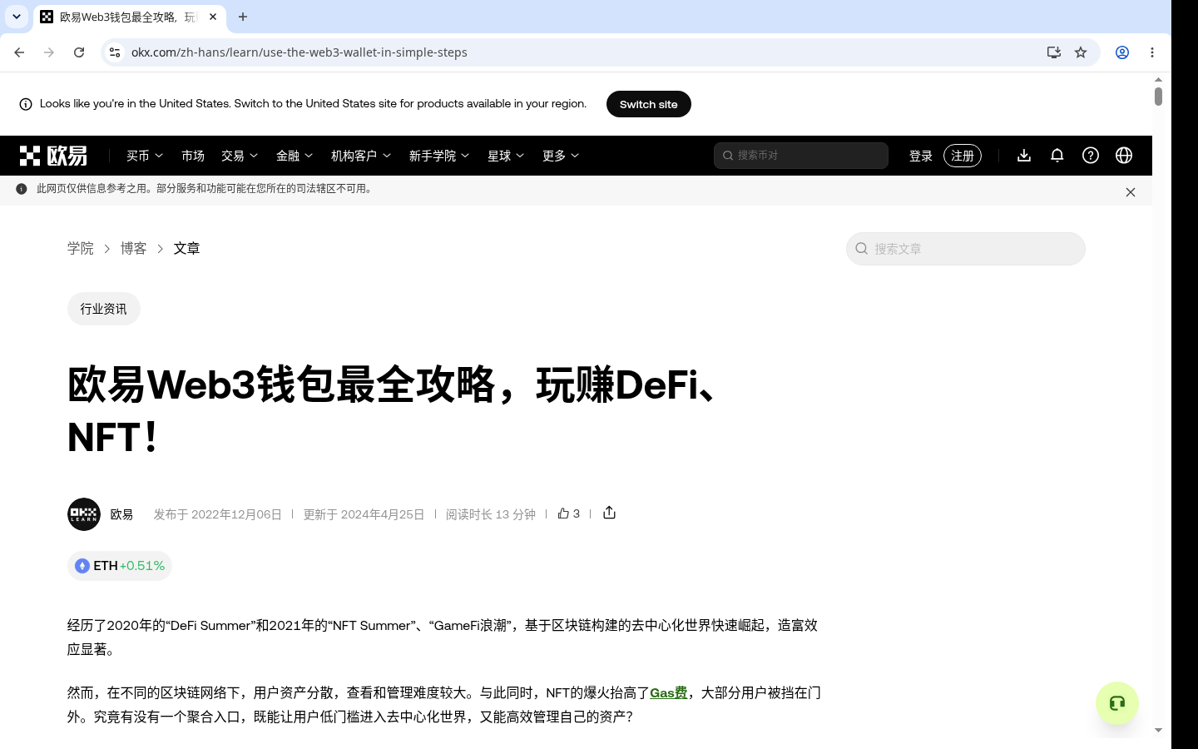Install app icon in address bar
This screenshot has width=1198, height=749.
coord(1054,52)
